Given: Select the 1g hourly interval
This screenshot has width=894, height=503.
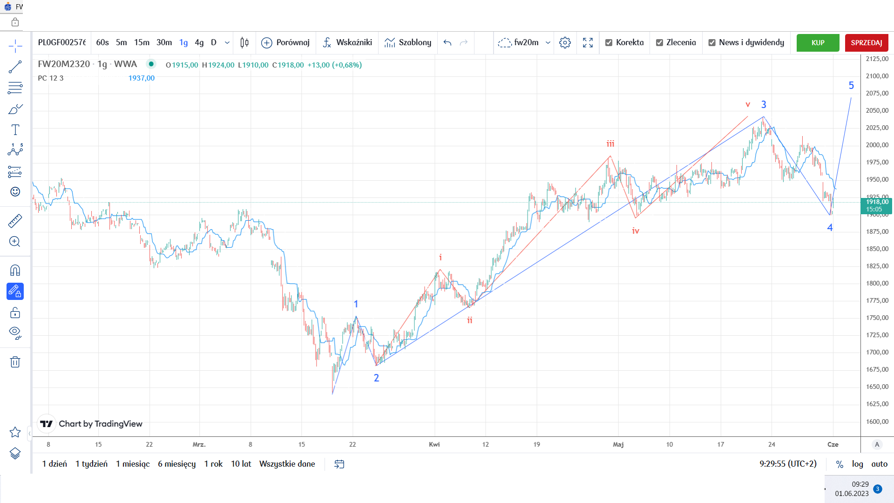Looking at the screenshot, I should [183, 42].
